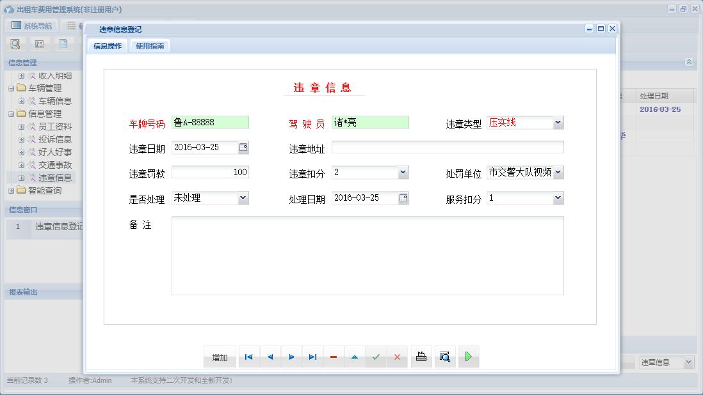Switch to the 使用指南 tab
Screen dimensions: 703x395
[149, 45]
